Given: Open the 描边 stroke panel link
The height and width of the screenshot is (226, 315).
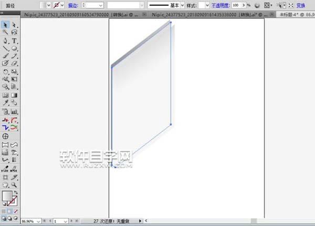Looking at the screenshot, I should [73, 6].
